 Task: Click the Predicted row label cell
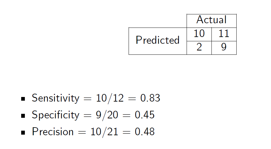[158, 41]
